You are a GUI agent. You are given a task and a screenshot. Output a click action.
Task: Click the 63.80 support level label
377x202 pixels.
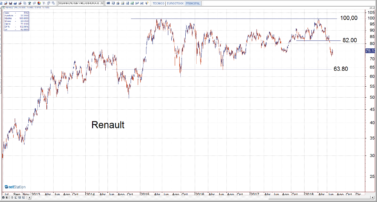point(341,69)
